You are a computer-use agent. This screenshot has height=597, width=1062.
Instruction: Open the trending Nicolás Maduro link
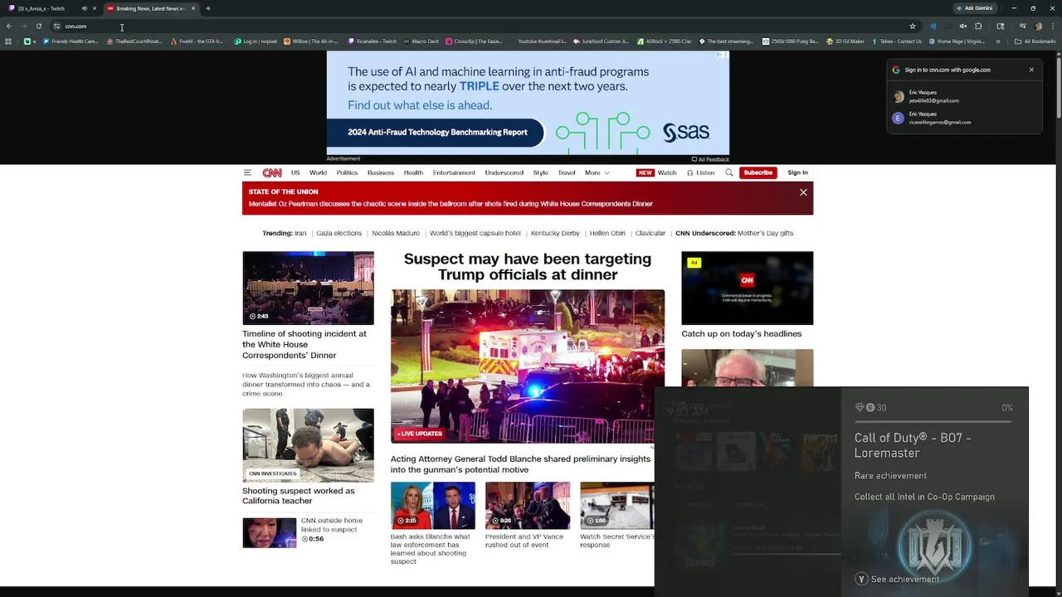tap(396, 233)
